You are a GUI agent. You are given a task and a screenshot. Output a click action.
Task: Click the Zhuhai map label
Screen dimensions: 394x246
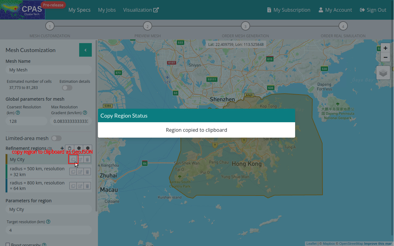coord(108,175)
